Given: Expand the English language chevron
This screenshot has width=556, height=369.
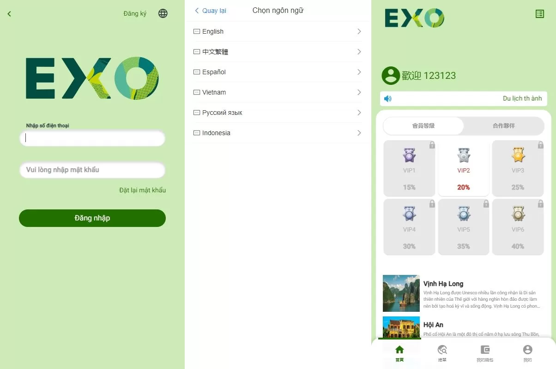Looking at the screenshot, I should [x=359, y=31].
